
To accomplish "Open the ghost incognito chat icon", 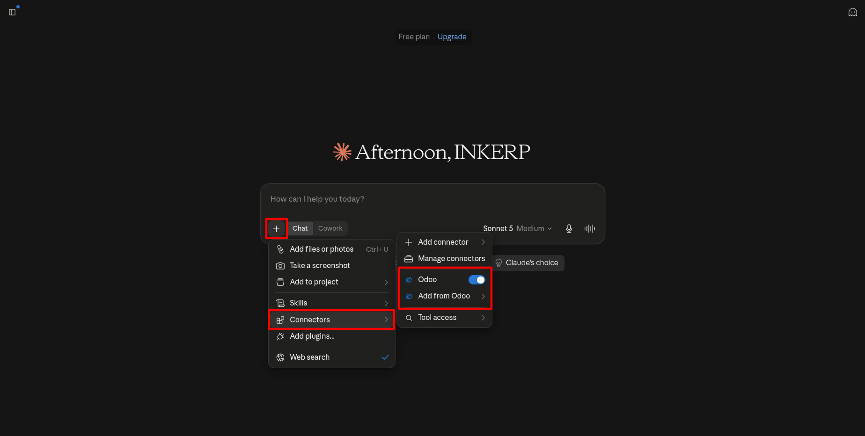I will coord(852,12).
